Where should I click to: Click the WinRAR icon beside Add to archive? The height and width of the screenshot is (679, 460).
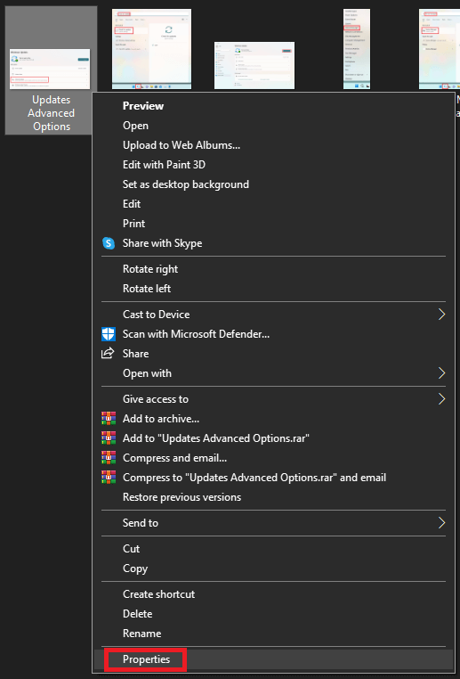(109, 419)
